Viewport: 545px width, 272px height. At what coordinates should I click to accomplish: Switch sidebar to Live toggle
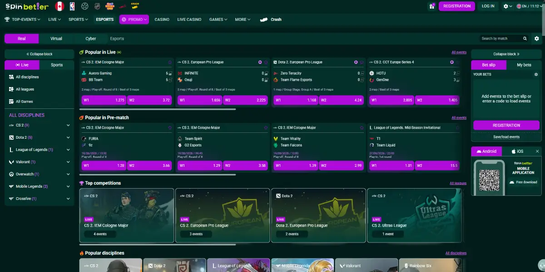22,65
